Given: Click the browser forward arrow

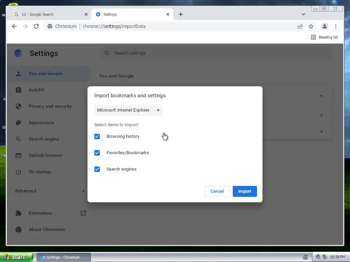Looking at the screenshot, I should click(x=25, y=26).
